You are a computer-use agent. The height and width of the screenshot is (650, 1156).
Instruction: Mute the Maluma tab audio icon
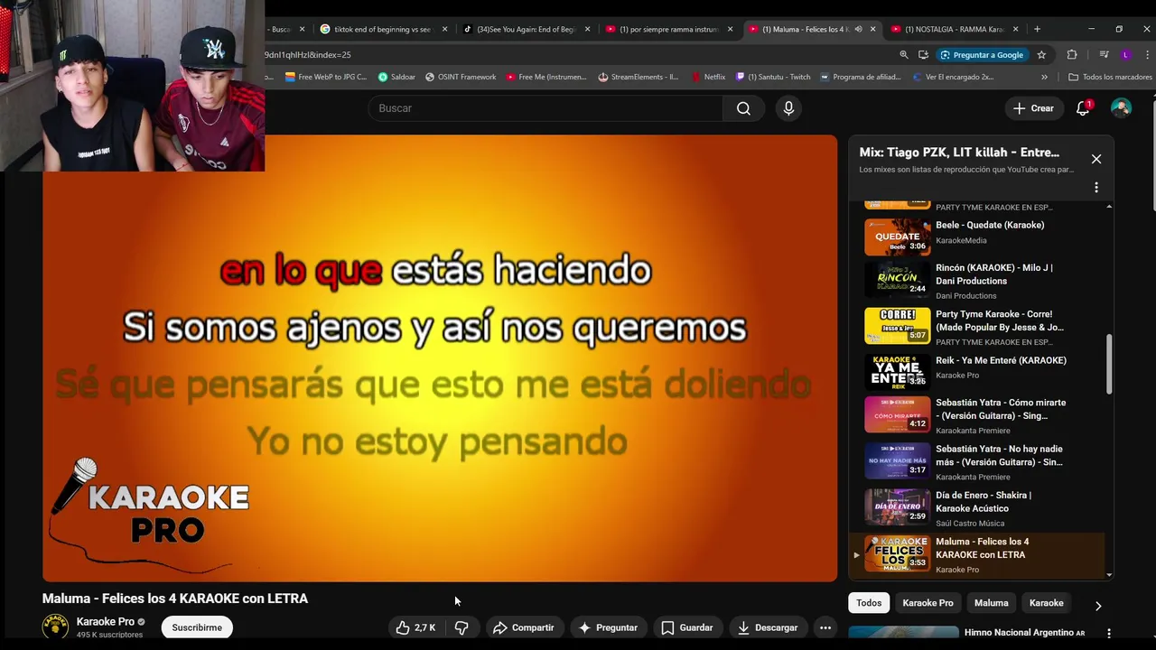858,29
